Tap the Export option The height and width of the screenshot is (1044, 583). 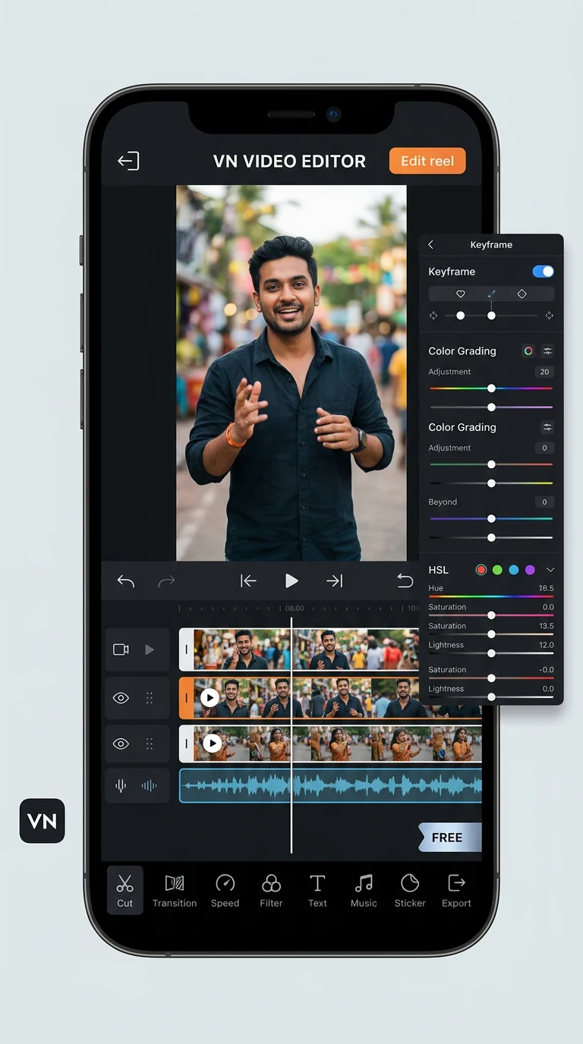pos(456,890)
